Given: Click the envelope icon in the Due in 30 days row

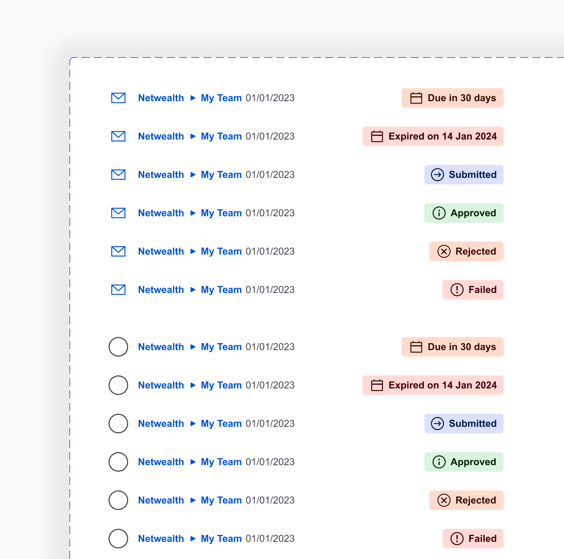Looking at the screenshot, I should point(118,98).
